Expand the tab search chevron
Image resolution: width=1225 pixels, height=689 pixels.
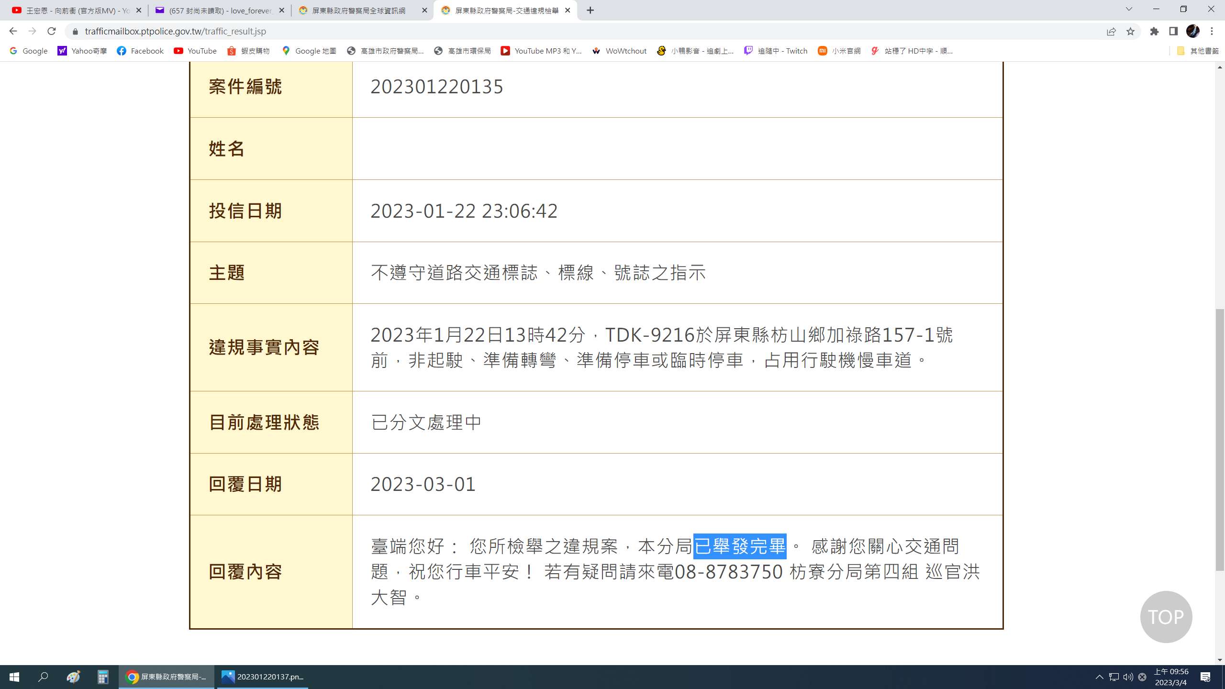(1129, 9)
